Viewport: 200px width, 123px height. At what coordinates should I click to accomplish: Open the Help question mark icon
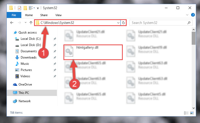(x=193, y=15)
